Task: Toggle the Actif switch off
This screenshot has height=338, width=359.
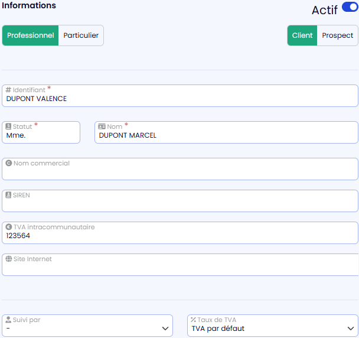Action: coord(350,8)
